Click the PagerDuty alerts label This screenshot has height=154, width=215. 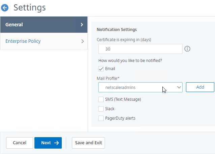120,118
